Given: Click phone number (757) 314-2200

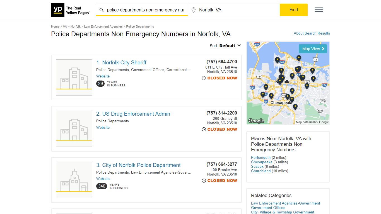Looking at the screenshot, I should pyautogui.click(x=222, y=113).
